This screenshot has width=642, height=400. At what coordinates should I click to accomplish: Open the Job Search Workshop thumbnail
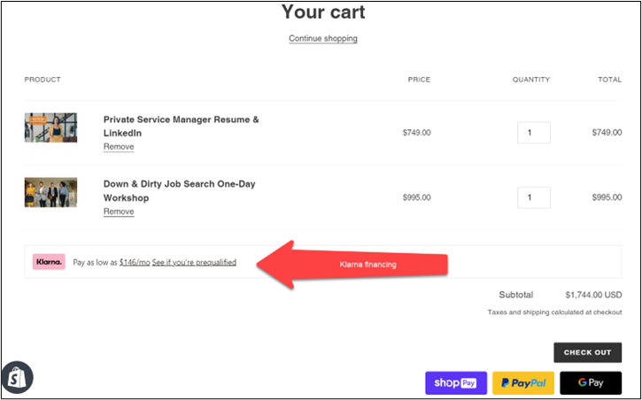click(50, 192)
